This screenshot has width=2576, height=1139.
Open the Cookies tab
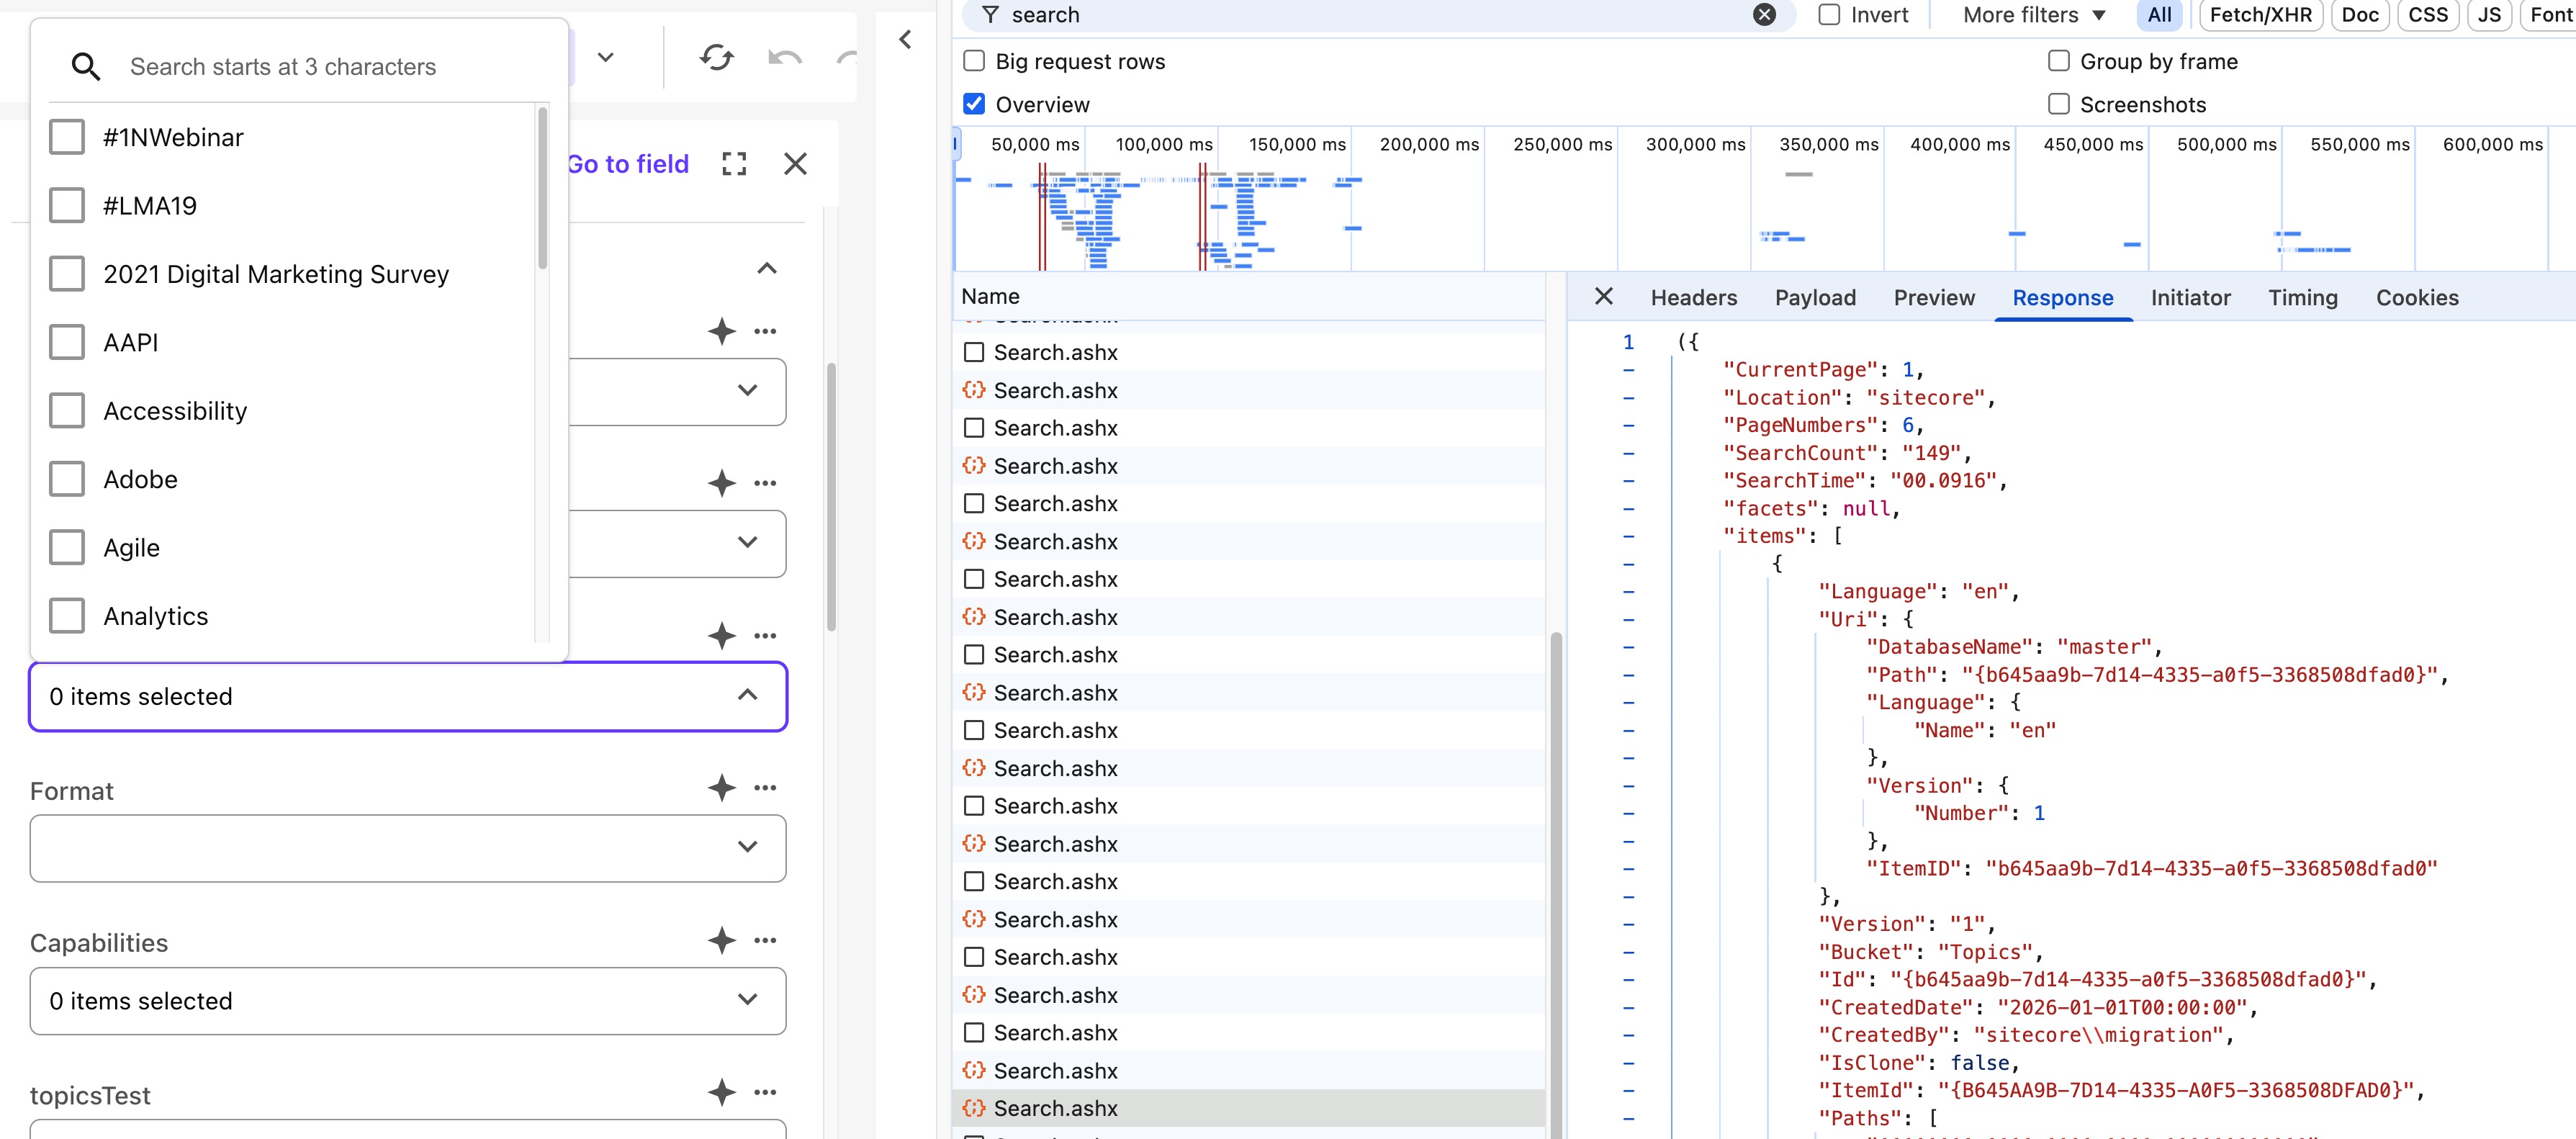click(2417, 297)
